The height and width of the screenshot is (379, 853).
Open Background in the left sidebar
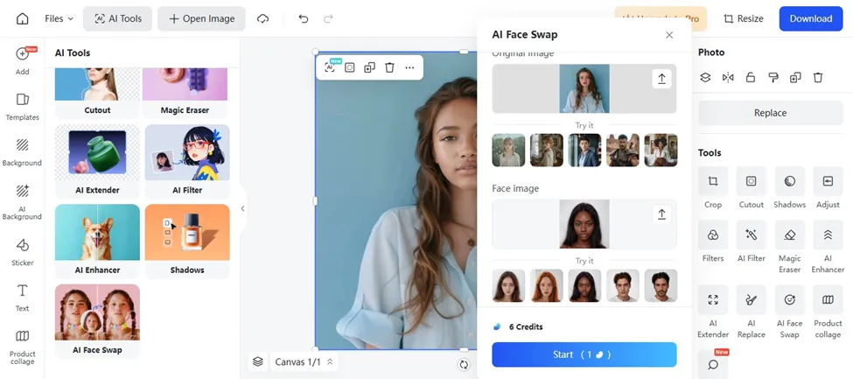[22, 152]
